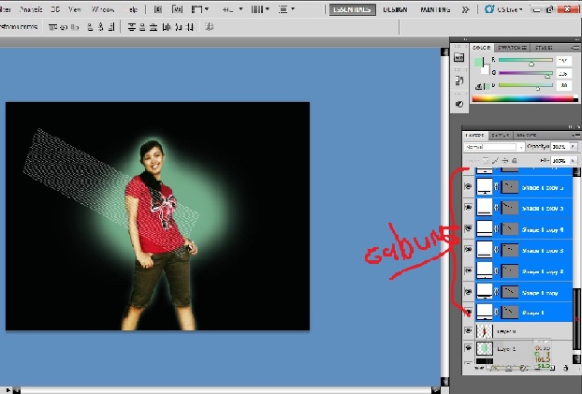Switch to the Painting workspace
Screen dimensions: 582x394
435,9
